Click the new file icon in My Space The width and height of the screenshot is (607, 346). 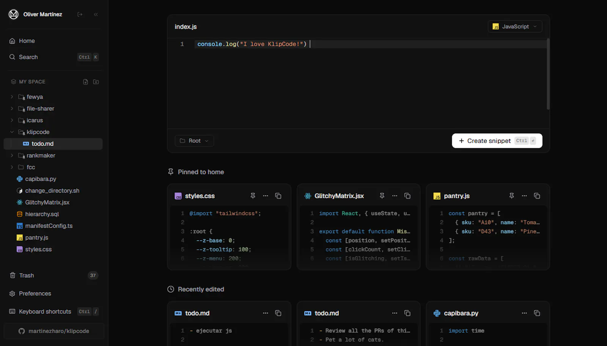[85, 82]
